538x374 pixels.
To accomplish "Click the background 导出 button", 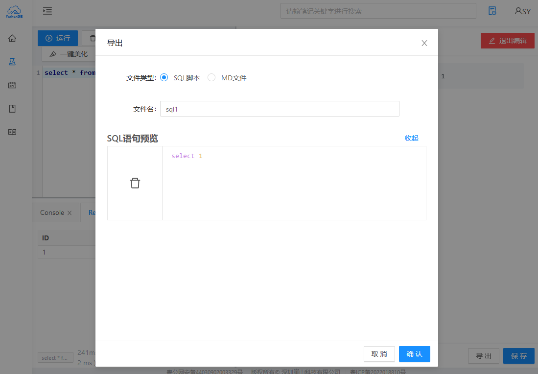I will pos(484,356).
